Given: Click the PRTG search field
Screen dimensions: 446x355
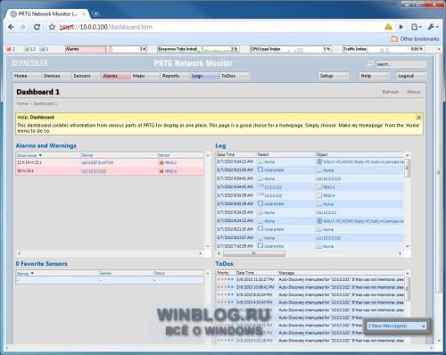Looking at the screenshot, I should tap(401, 64).
